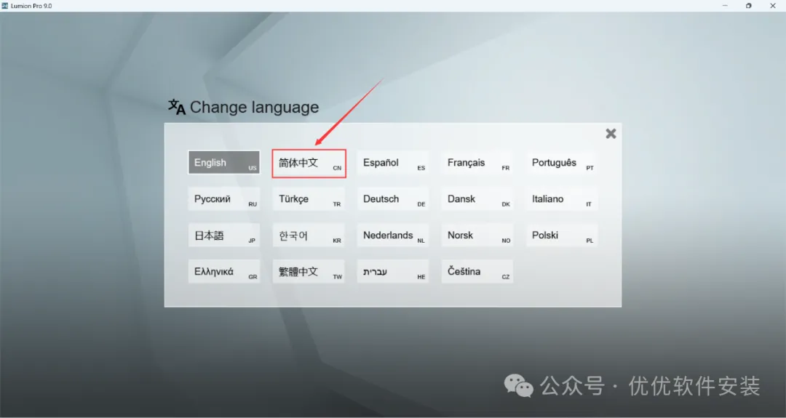
Task: Select English as the language
Action: [x=223, y=163]
